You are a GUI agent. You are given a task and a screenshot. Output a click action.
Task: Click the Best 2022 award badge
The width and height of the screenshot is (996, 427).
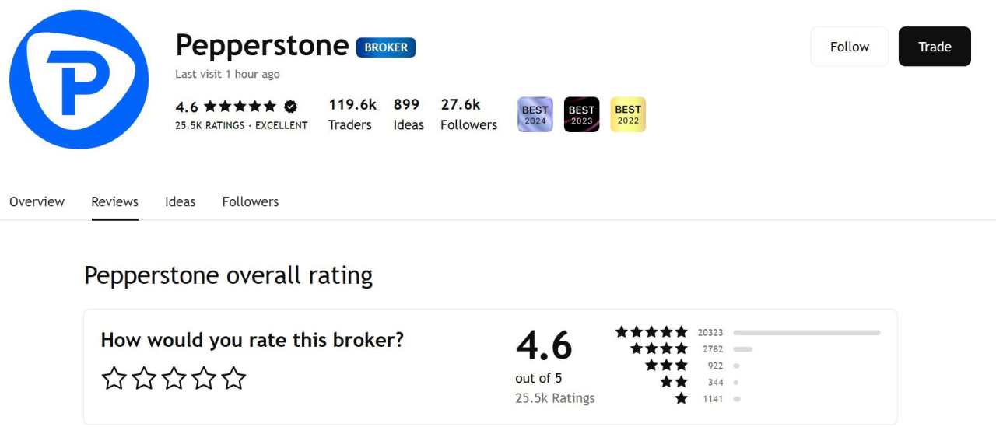[x=628, y=114]
